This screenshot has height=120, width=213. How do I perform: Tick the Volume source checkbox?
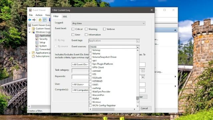90,53
